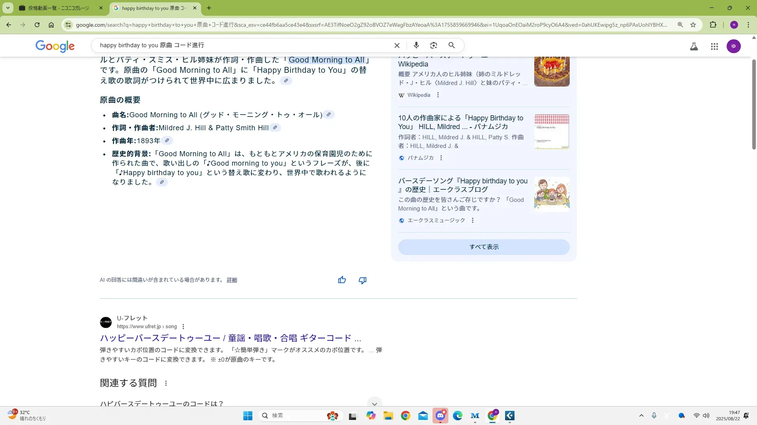Open Google Lens image search

[x=434, y=45]
